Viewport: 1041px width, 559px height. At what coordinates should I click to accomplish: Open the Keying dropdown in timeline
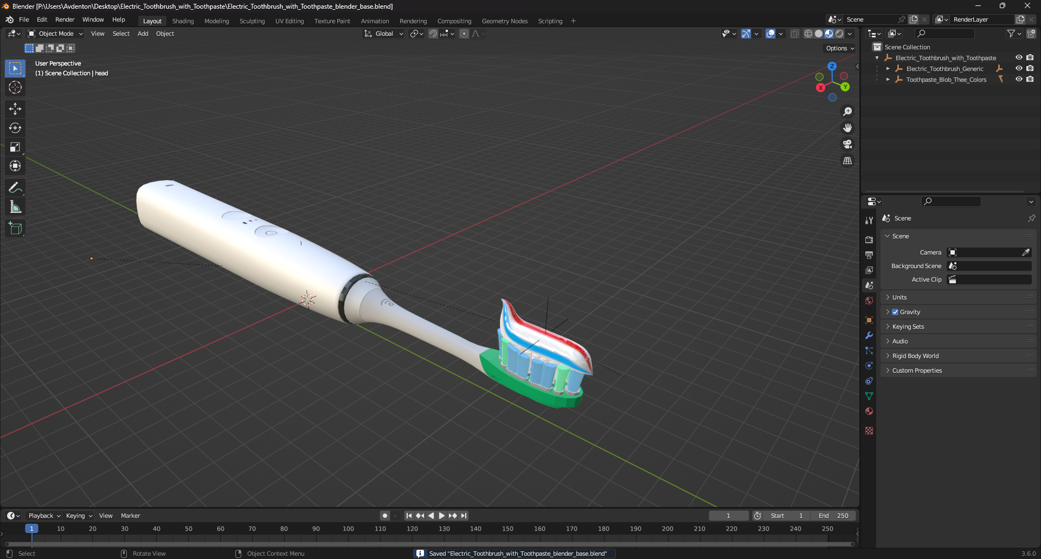pos(79,516)
